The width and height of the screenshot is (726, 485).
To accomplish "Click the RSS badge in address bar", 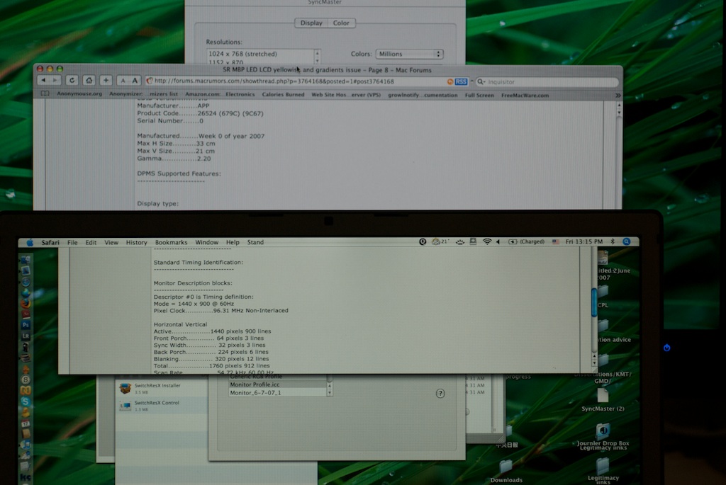I will coord(461,82).
